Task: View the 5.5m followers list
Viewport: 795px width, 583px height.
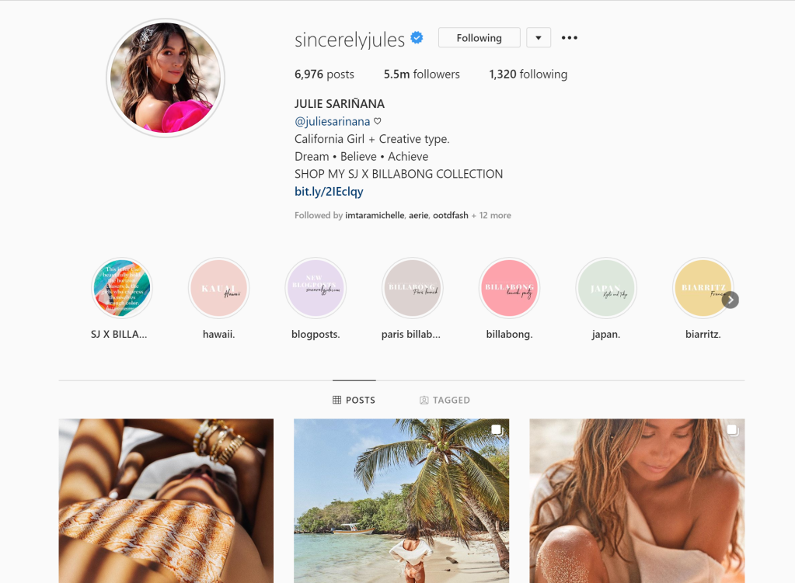Action: pyautogui.click(x=422, y=74)
